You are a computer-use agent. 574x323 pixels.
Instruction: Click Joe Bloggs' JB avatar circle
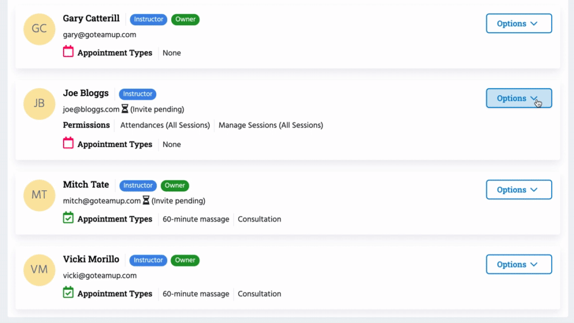39,104
